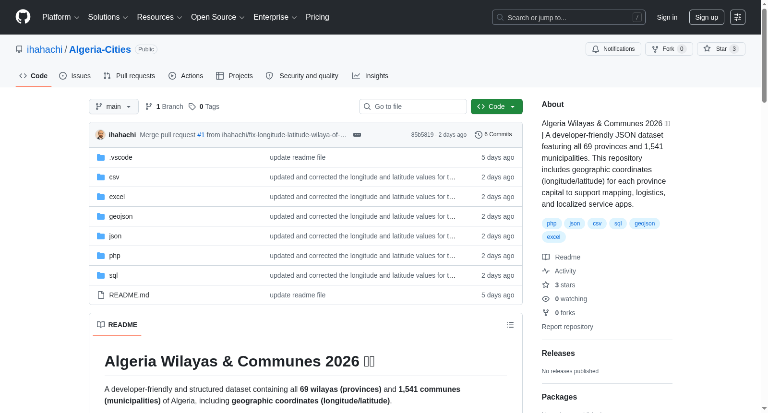Open the Insights tab
Screen dimensions: 768x413
tap(370, 76)
